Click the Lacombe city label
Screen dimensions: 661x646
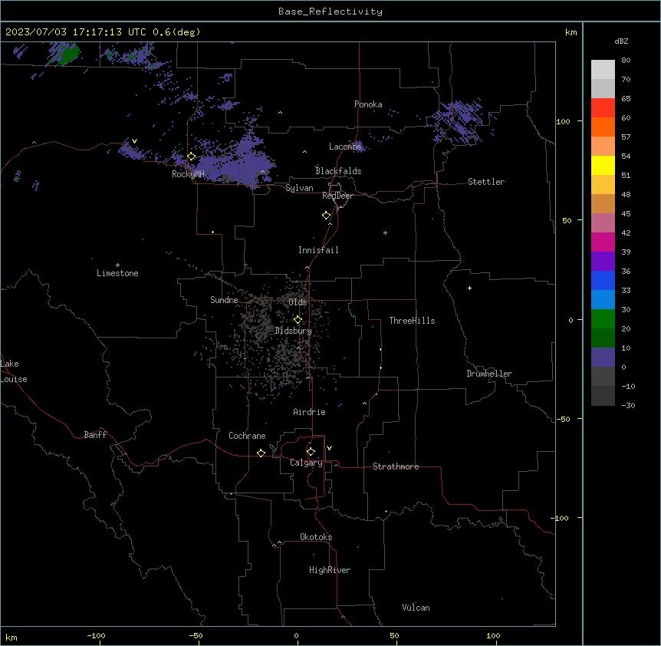345,147
